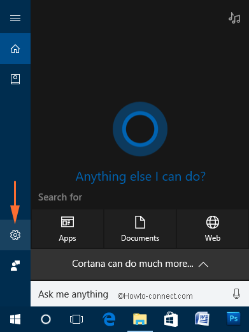Click the 'Ask me anything' search box
249x332 pixels.
tap(139, 294)
